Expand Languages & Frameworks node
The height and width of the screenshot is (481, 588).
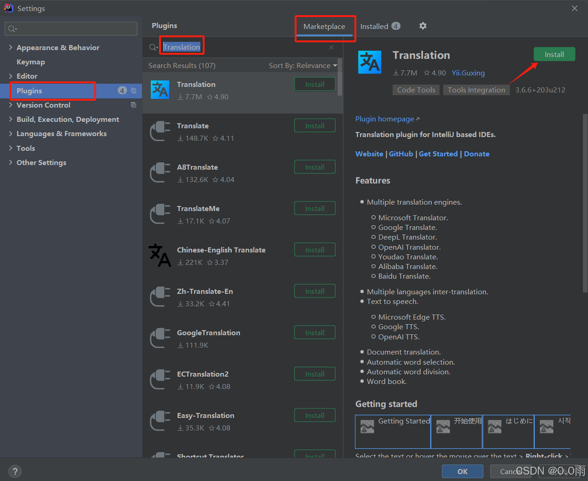[x=11, y=133]
